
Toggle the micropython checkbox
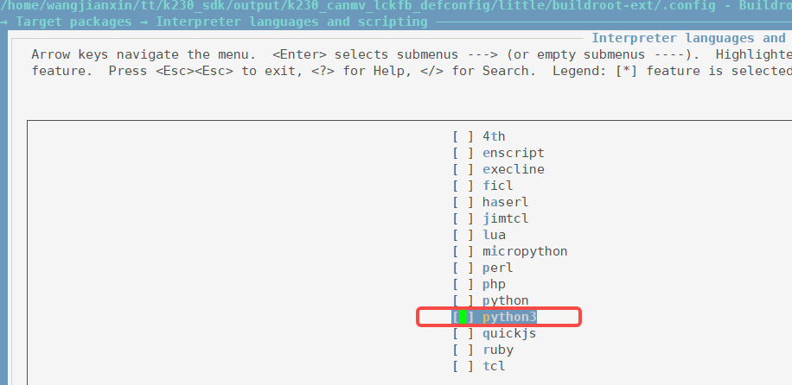point(463,251)
